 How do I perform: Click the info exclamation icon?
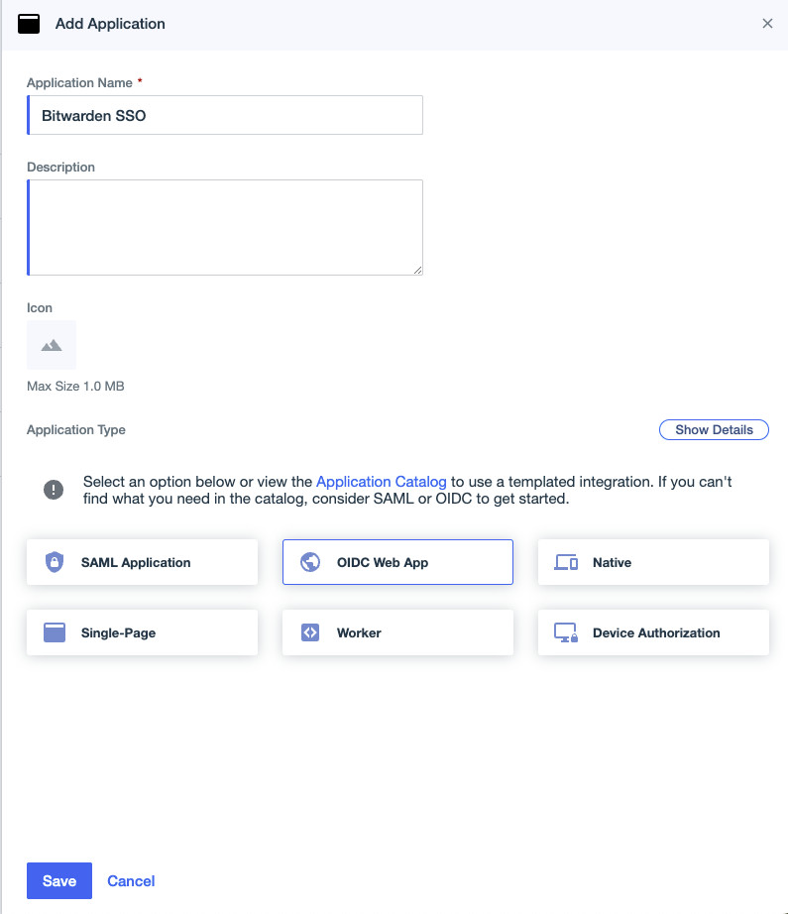pyautogui.click(x=53, y=490)
